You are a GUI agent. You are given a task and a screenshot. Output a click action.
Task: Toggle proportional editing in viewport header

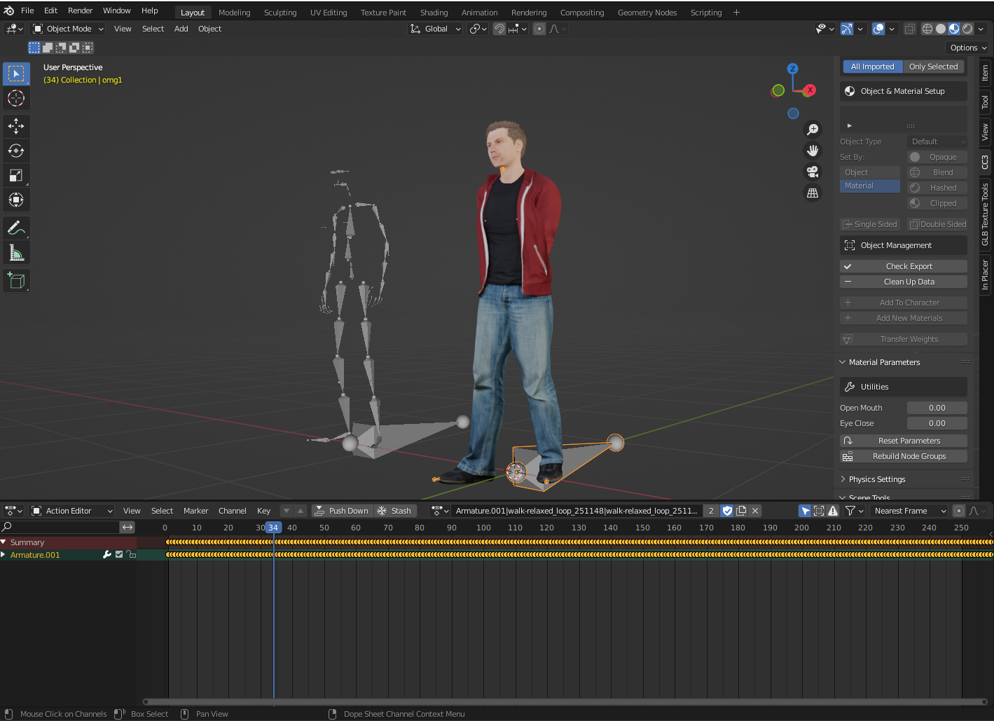click(539, 29)
